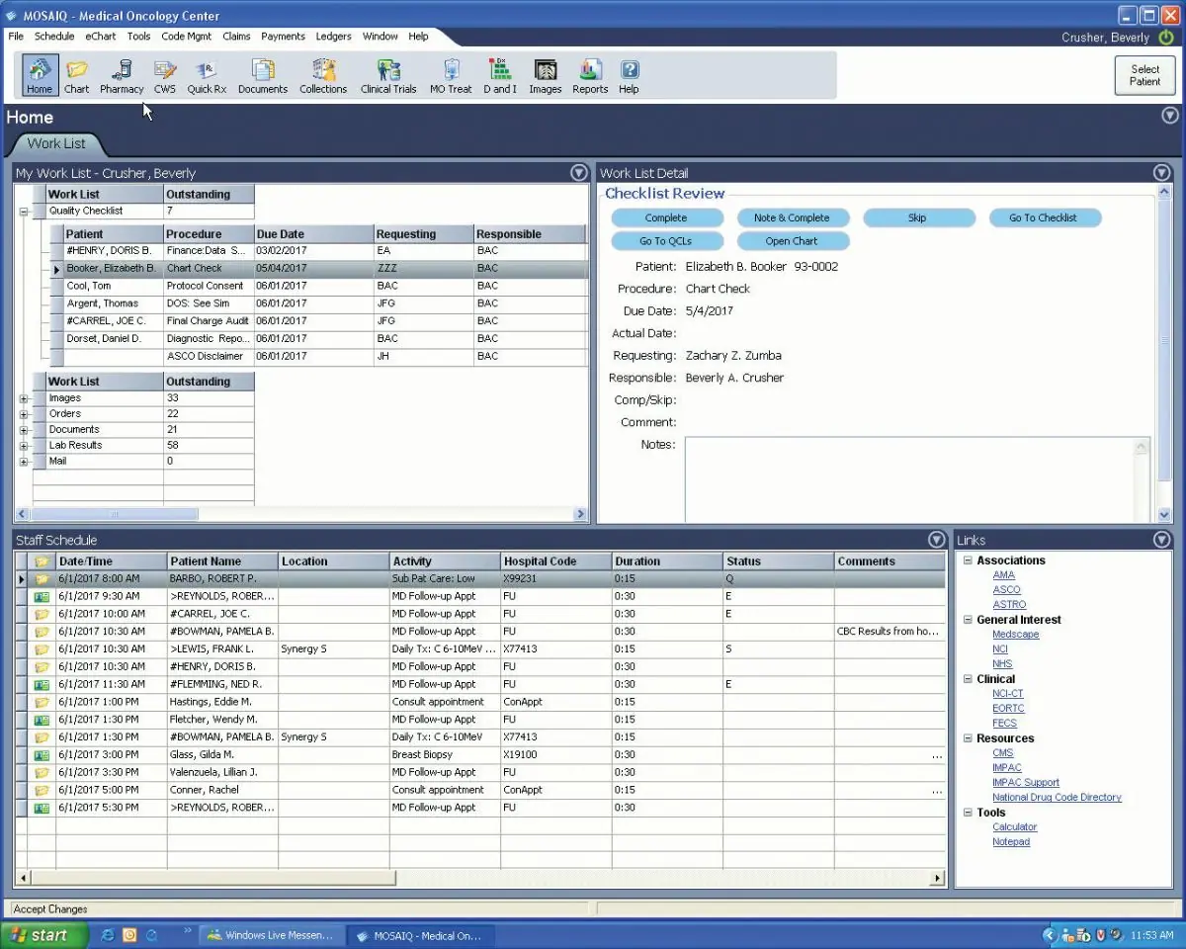Open the Ledgers menu
The height and width of the screenshot is (949, 1186).
tap(333, 36)
